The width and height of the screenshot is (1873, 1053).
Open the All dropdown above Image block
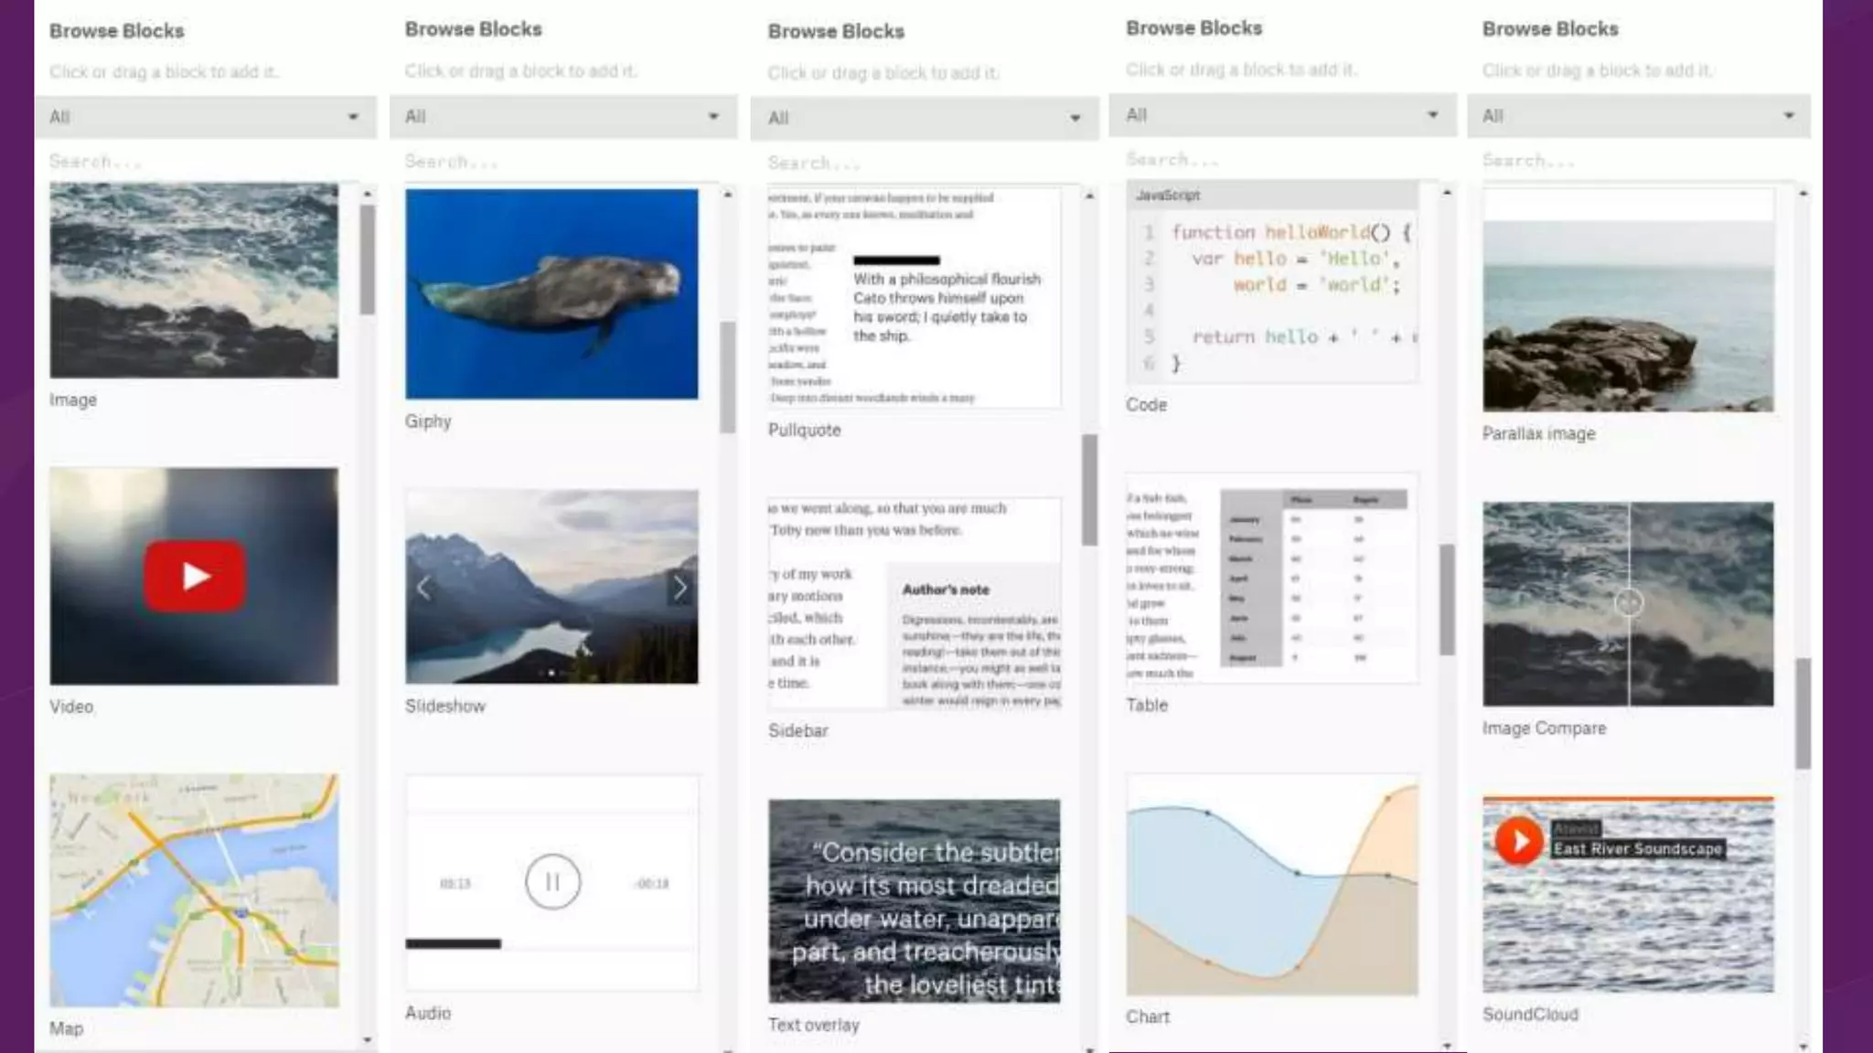click(x=205, y=117)
